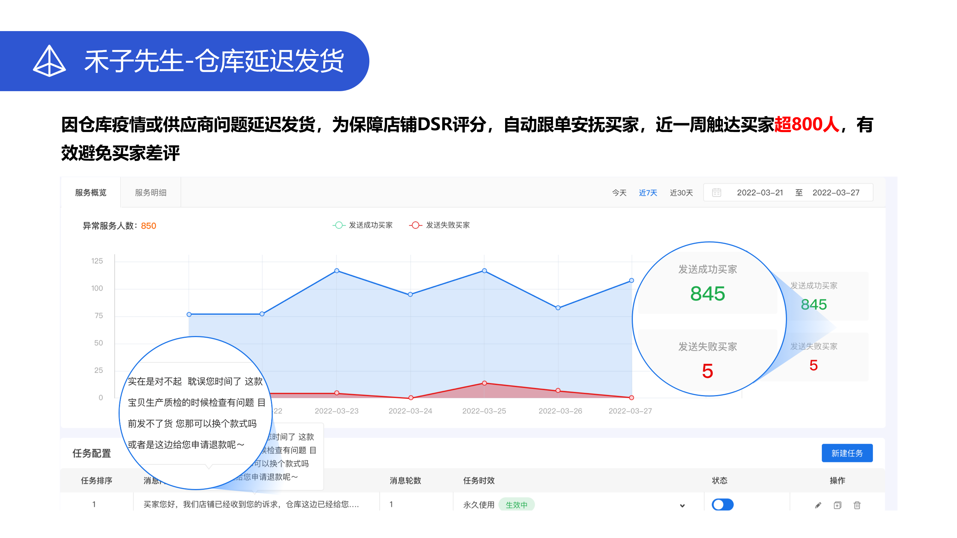Expand the 永久使用 task row chevron

point(682,505)
